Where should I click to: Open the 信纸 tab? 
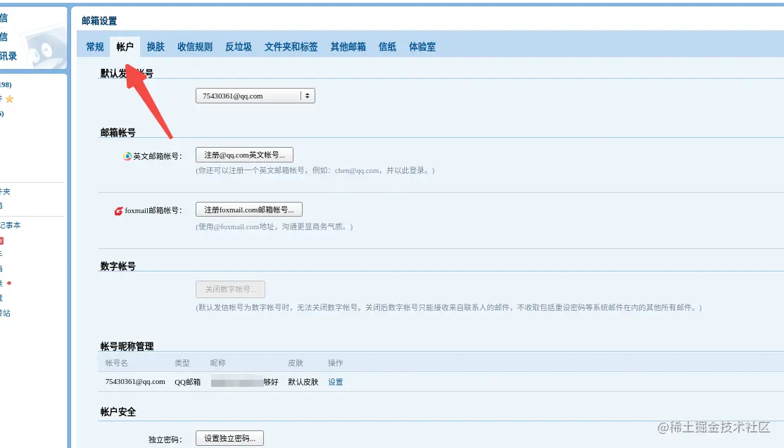pyautogui.click(x=387, y=47)
